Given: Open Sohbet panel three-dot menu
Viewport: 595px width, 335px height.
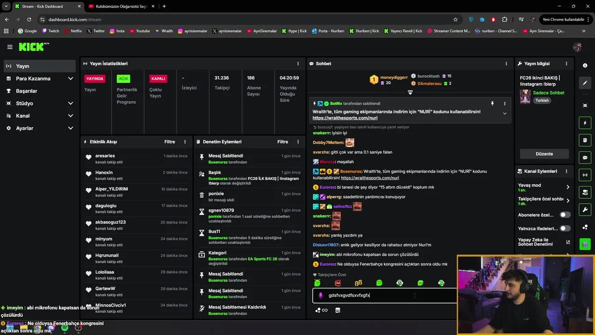Looking at the screenshot, I should click(506, 64).
